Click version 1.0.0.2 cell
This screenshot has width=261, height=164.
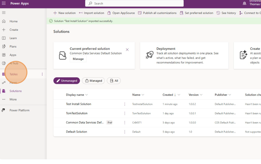[x=192, y=104]
